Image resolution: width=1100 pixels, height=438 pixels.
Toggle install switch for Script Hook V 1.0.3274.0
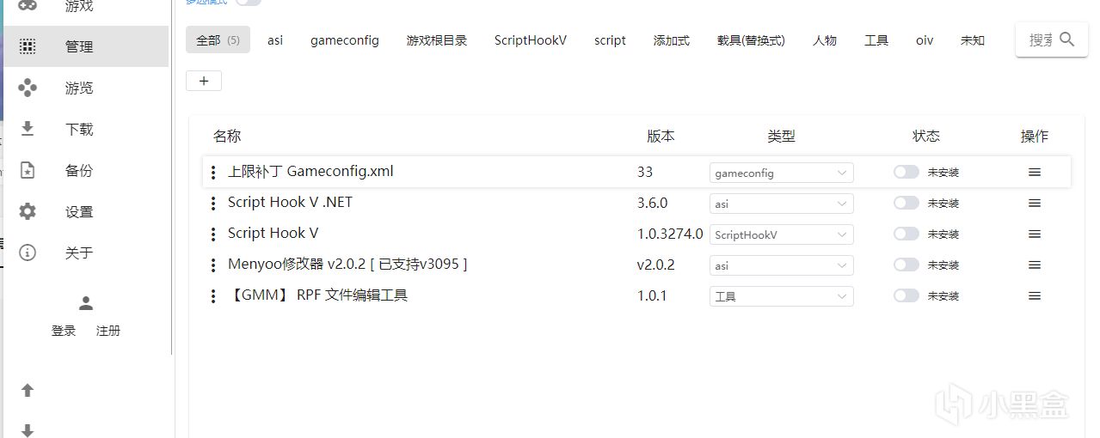click(x=906, y=234)
